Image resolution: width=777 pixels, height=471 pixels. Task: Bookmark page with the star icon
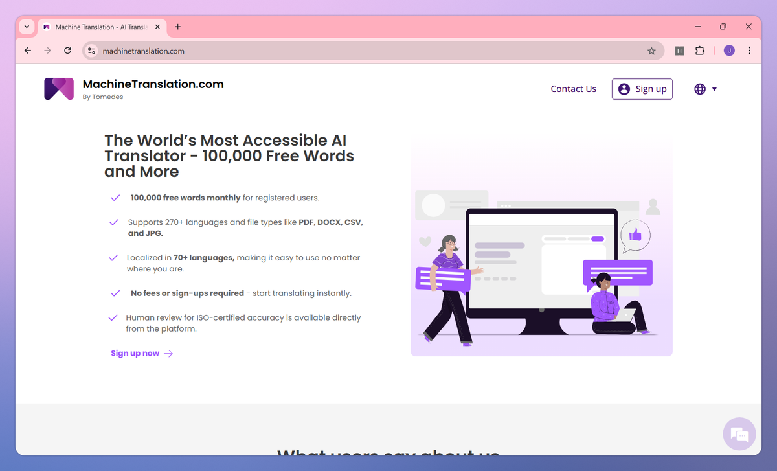tap(651, 51)
